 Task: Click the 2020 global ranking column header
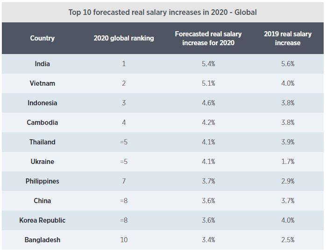[x=124, y=38]
